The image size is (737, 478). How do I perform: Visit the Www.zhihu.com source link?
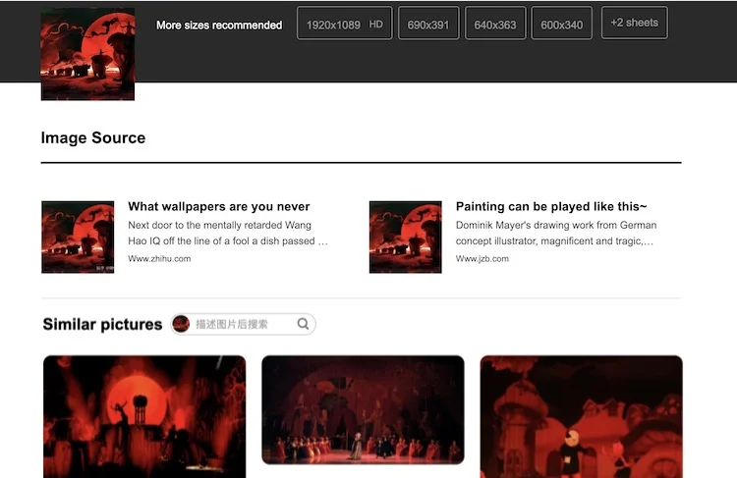(159, 259)
